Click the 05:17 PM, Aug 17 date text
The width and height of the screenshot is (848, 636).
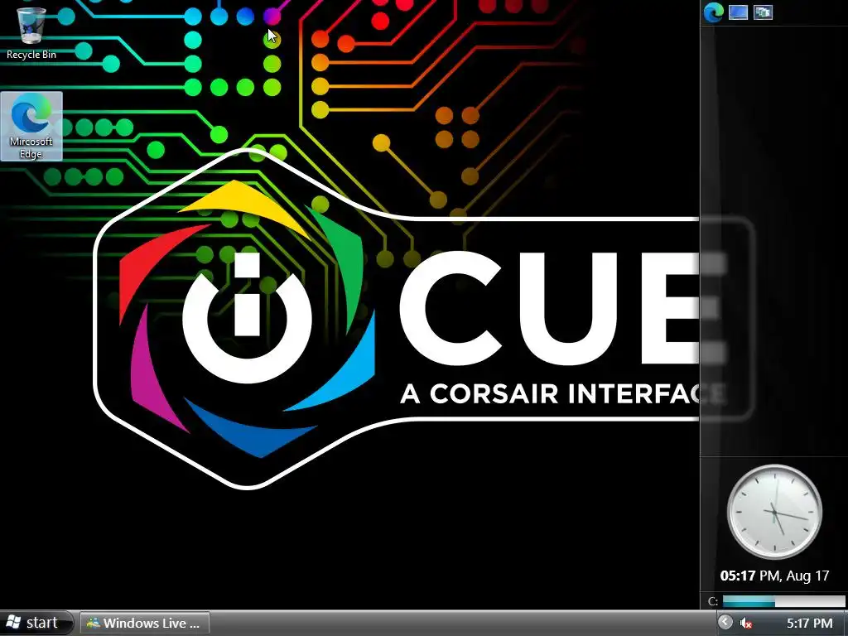pyautogui.click(x=774, y=576)
